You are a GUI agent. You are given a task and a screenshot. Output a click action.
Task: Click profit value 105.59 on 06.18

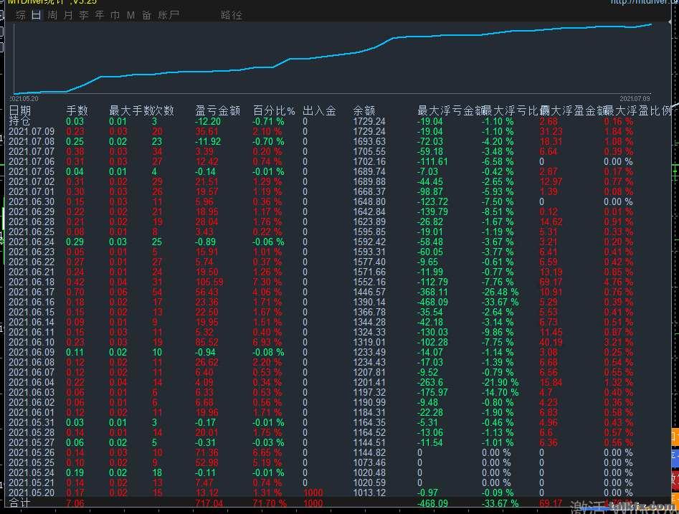click(209, 282)
